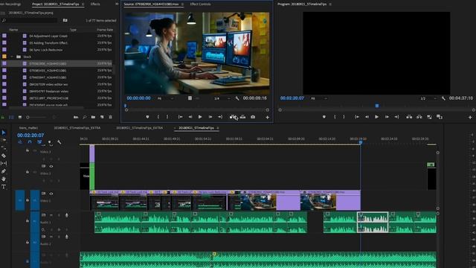Click Export Frame camera in Source monitor

tap(253, 117)
